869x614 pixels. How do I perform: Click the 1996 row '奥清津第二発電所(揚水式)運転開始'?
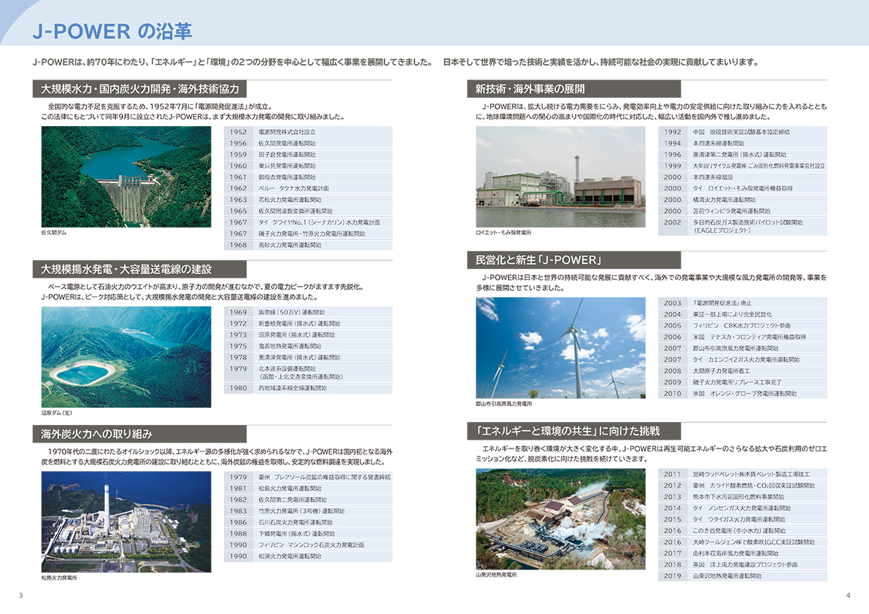point(743,155)
